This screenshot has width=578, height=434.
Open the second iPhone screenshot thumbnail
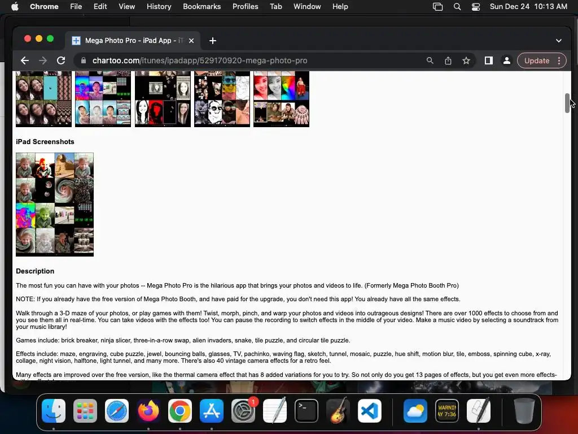(x=103, y=99)
